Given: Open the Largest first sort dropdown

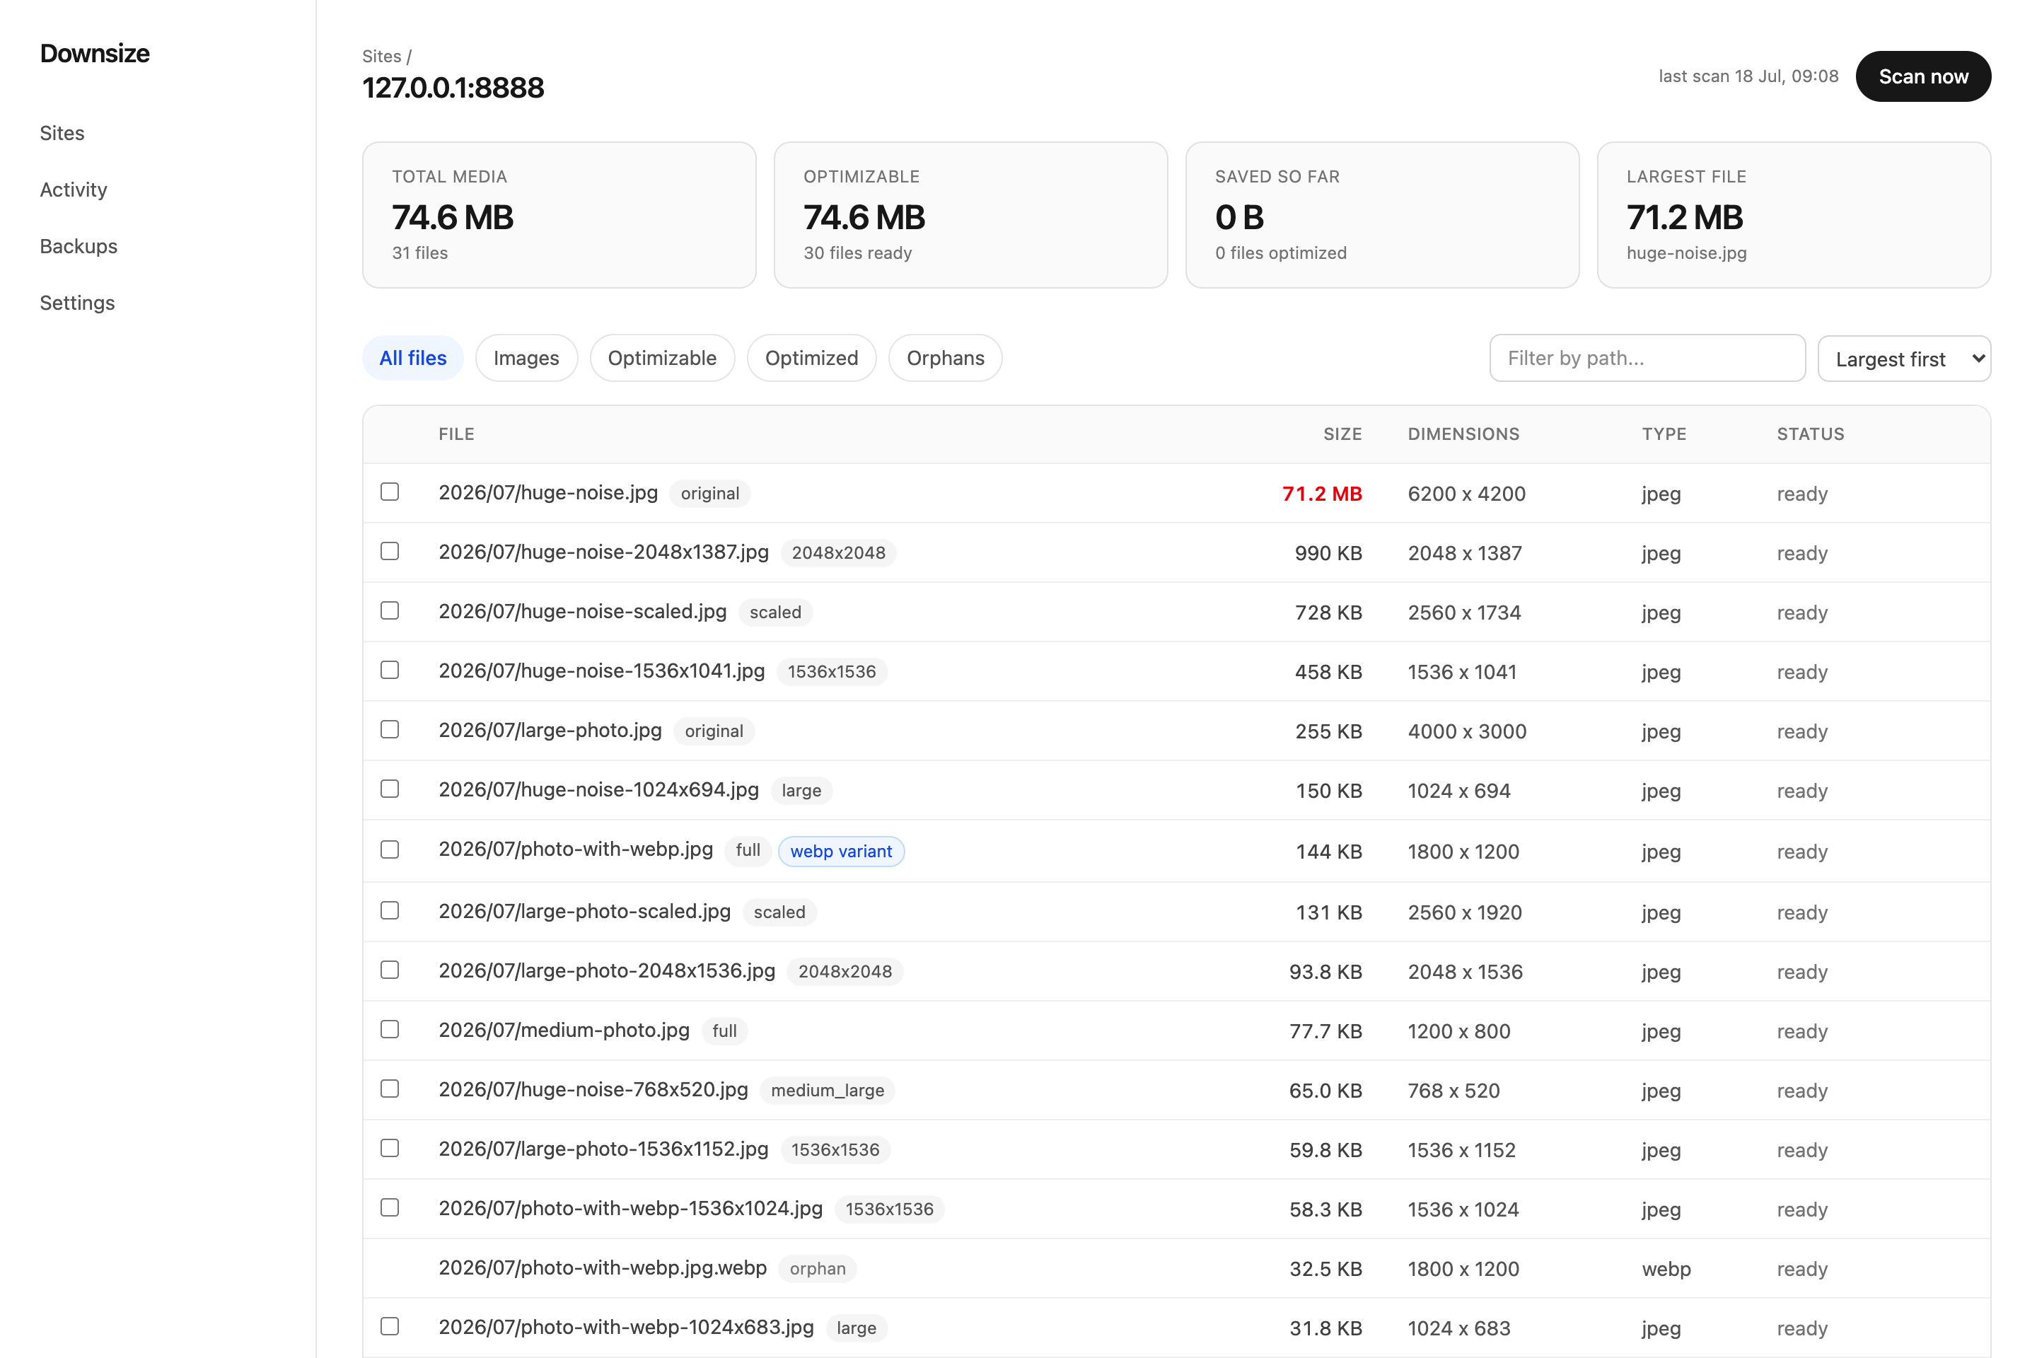Looking at the screenshot, I should pyautogui.click(x=1903, y=359).
